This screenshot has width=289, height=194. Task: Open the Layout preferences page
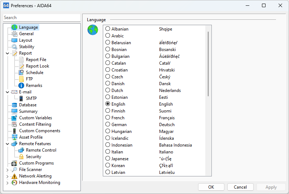click(26, 40)
